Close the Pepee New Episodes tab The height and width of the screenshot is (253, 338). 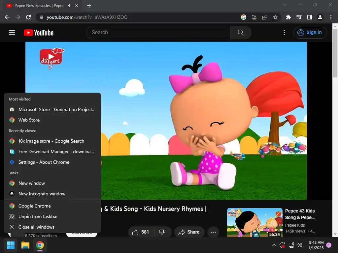(77, 6)
